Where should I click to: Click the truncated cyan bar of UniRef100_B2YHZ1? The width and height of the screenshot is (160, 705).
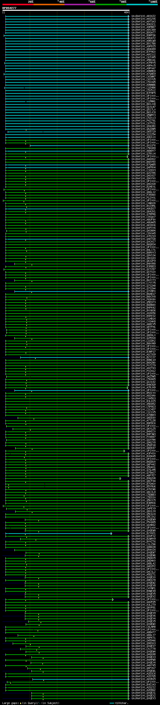59,533
